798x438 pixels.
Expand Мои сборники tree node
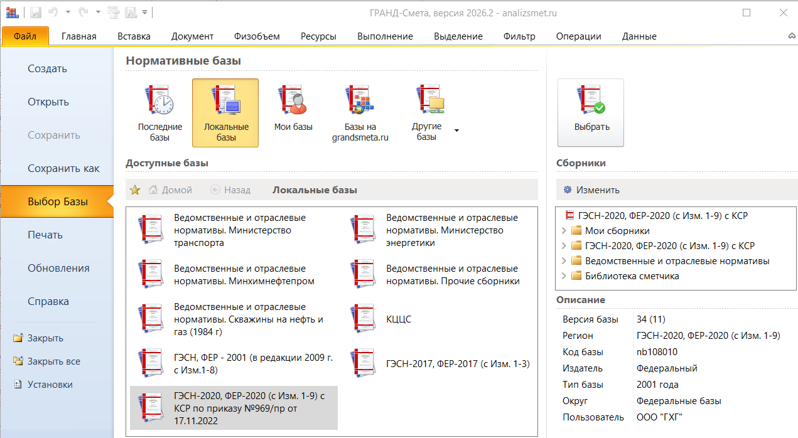pyautogui.click(x=563, y=231)
